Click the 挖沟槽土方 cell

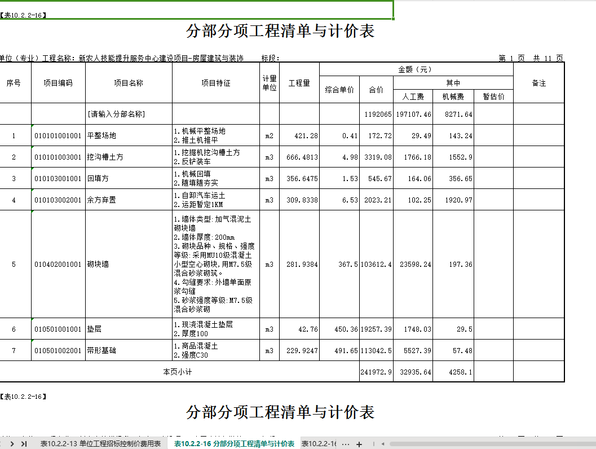point(129,157)
